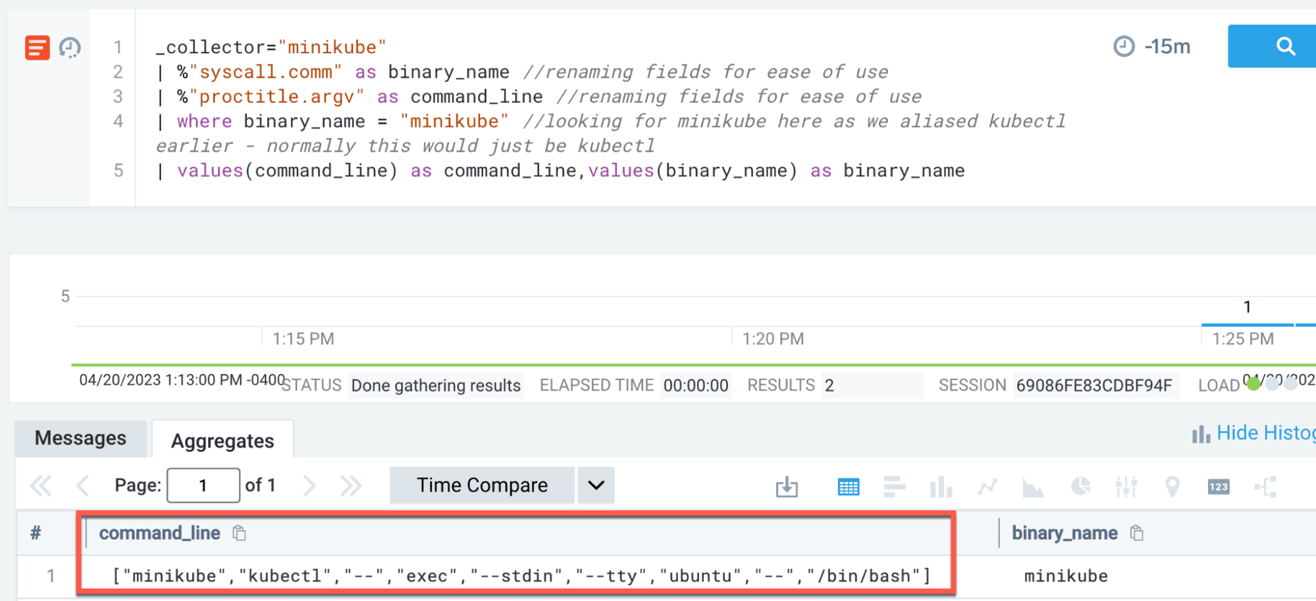
Task: Select the horizontal bar chart icon
Action: click(x=895, y=487)
